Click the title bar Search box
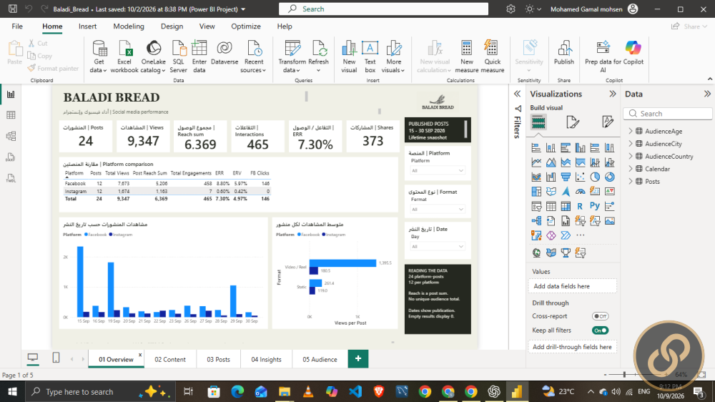 [x=383, y=9]
